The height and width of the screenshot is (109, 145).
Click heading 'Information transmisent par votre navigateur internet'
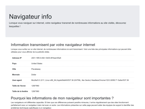[x=53, y=45]
